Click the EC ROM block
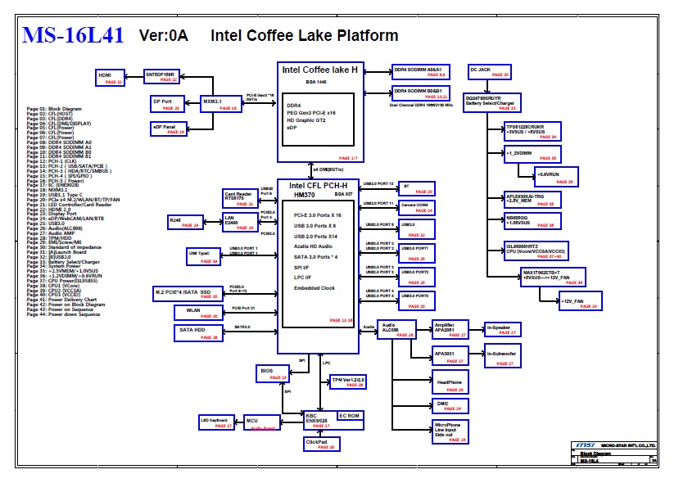This screenshot has width=697, height=492. click(x=350, y=416)
